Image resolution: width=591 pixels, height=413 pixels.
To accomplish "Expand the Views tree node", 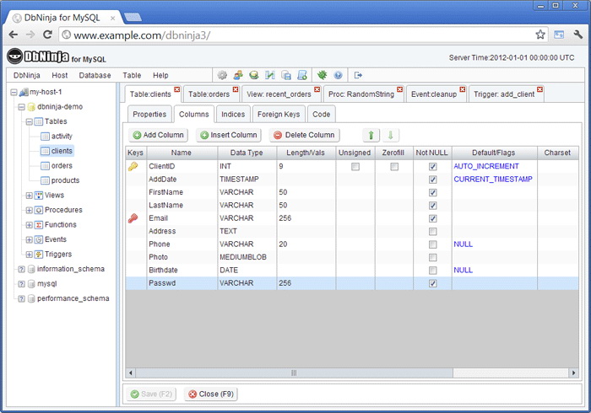I will click(x=29, y=196).
